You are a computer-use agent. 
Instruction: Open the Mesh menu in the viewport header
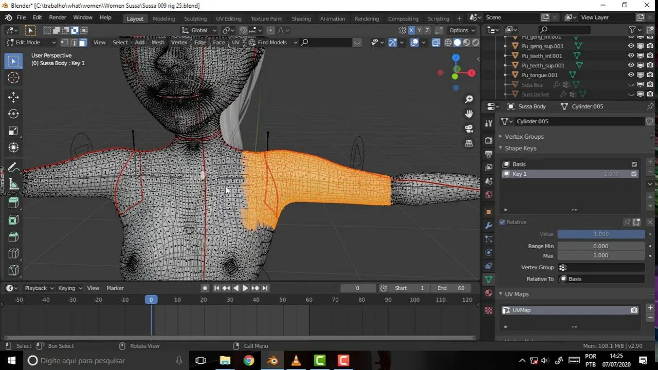coord(158,42)
